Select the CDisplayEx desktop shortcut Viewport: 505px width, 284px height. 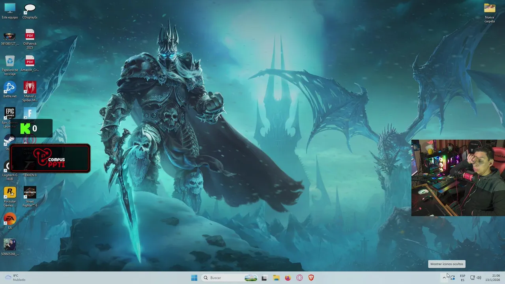pyautogui.click(x=30, y=11)
